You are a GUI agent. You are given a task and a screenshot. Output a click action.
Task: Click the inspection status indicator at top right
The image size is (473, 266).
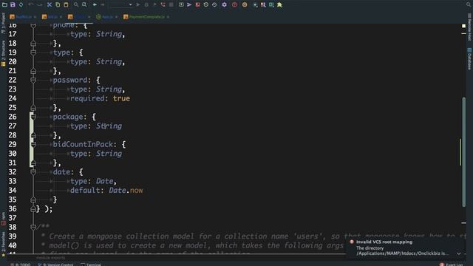[463, 26]
